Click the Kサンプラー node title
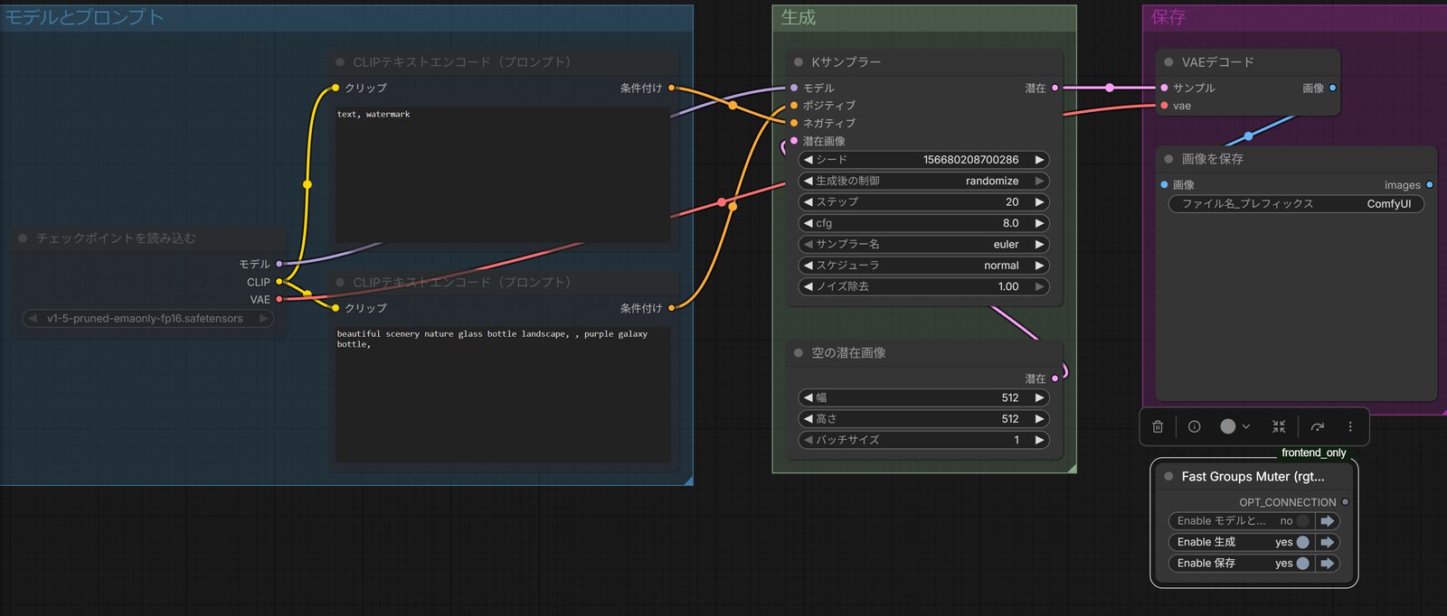This screenshot has height=616, width=1447. pyautogui.click(x=846, y=62)
